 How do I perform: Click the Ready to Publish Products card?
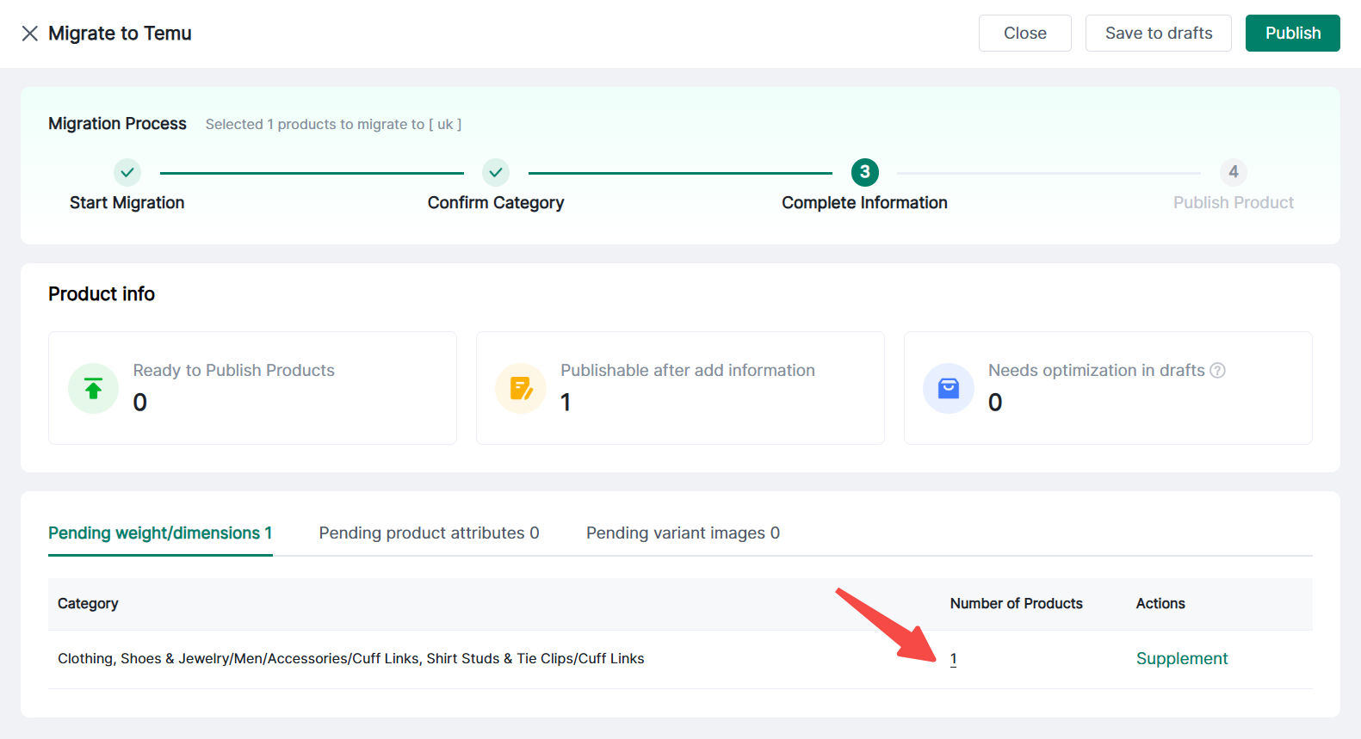point(252,388)
